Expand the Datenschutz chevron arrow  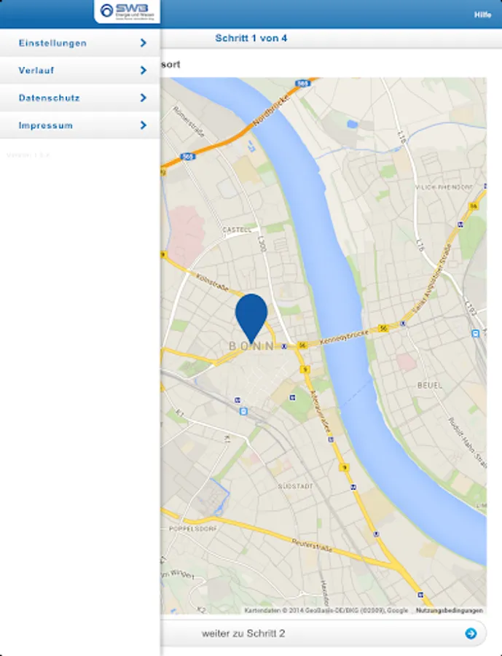pyautogui.click(x=143, y=98)
